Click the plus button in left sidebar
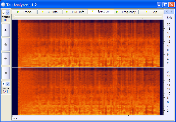Viewport: 176px width, 122px height. (x=6, y=30)
